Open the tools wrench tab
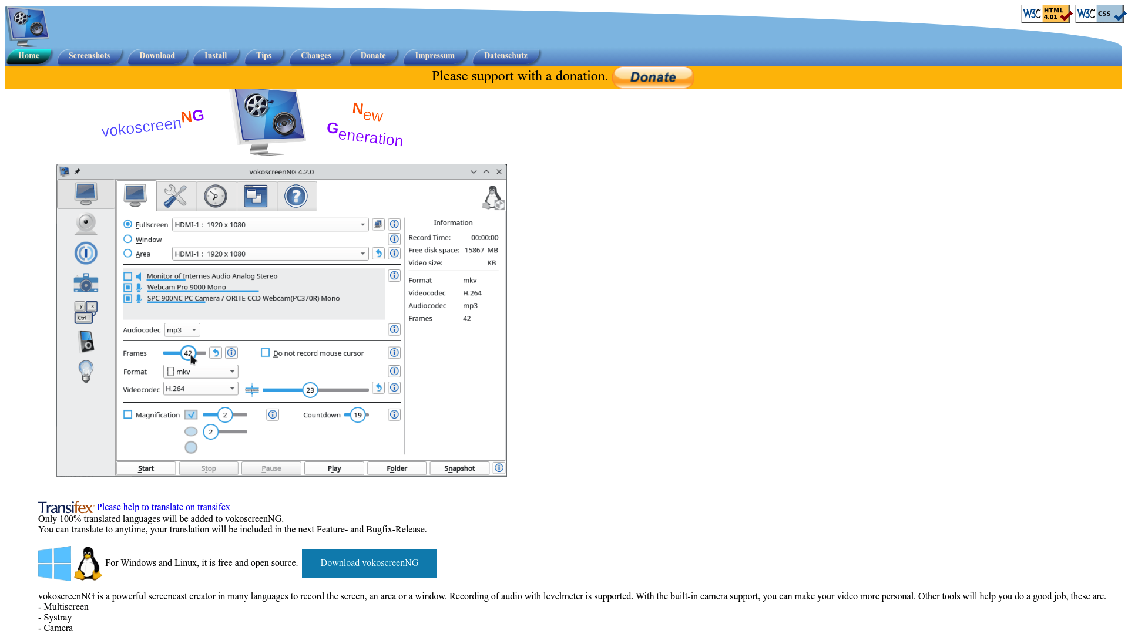 coord(176,196)
